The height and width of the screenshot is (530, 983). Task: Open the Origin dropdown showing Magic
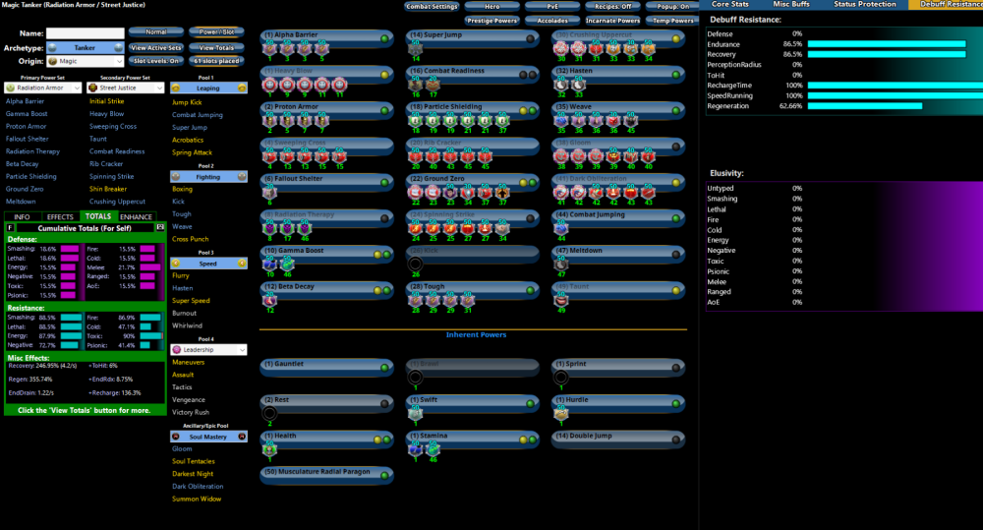coord(85,61)
